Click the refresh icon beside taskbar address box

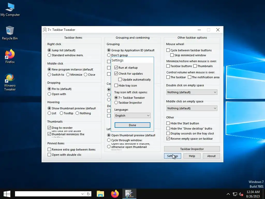click(88, 194)
